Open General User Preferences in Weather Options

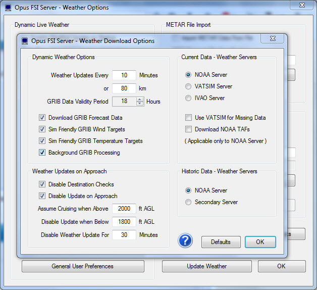pyautogui.click(x=83, y=266)
